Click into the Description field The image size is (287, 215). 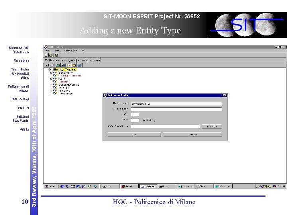click(x=176, y=109)
